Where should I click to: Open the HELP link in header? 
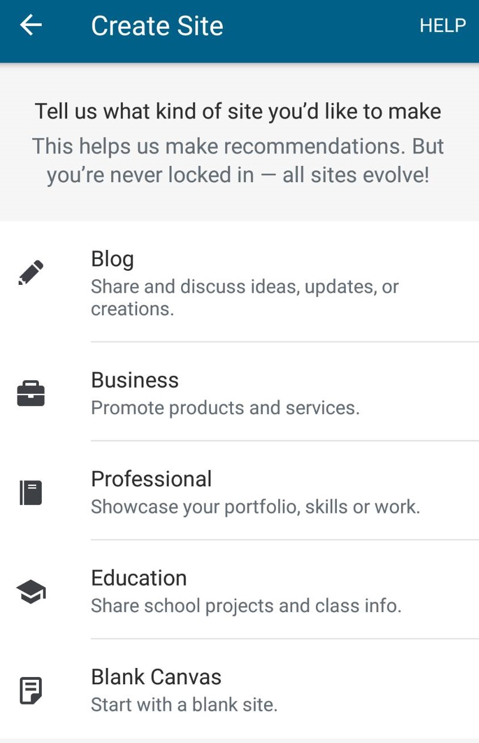point(442,25)
